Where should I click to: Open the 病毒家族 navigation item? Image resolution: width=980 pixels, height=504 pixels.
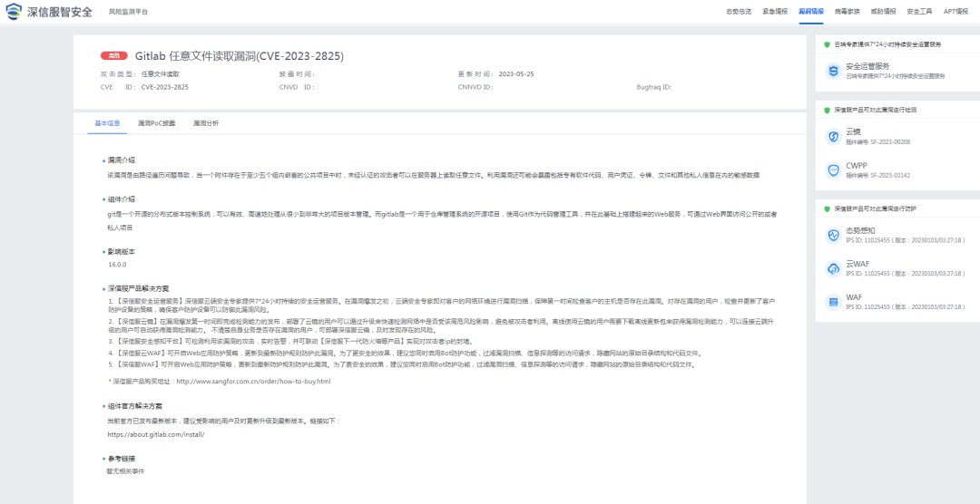(847, 12)
